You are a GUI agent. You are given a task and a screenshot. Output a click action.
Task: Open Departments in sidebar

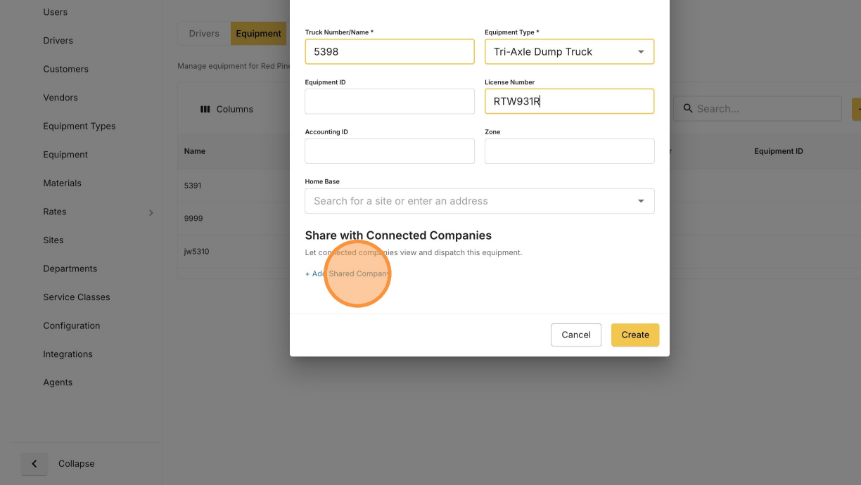click(70, 269)
